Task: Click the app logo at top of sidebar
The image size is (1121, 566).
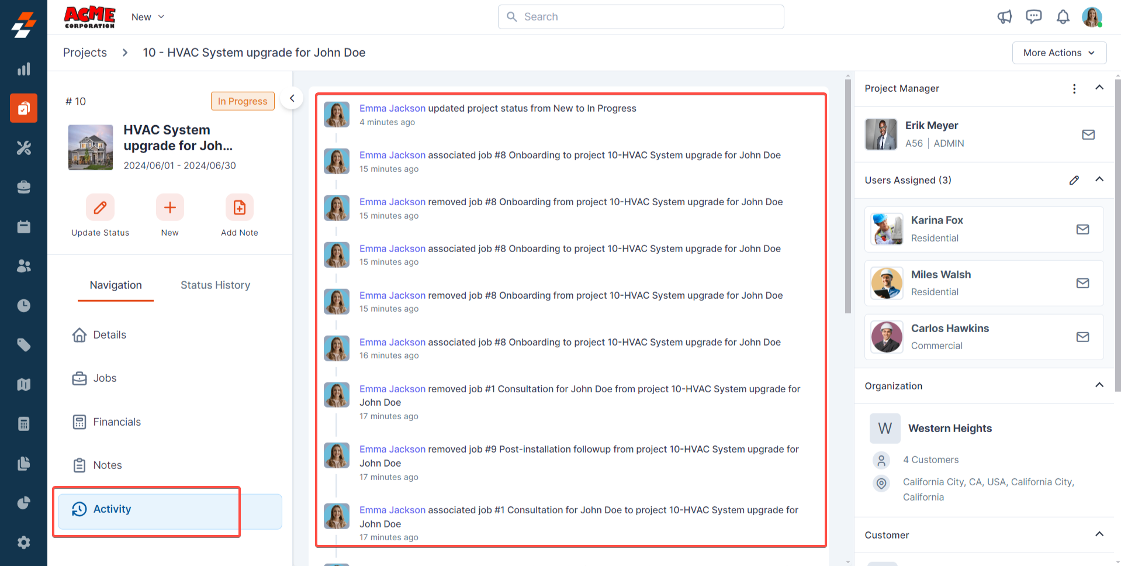Action: pos(23,25)
